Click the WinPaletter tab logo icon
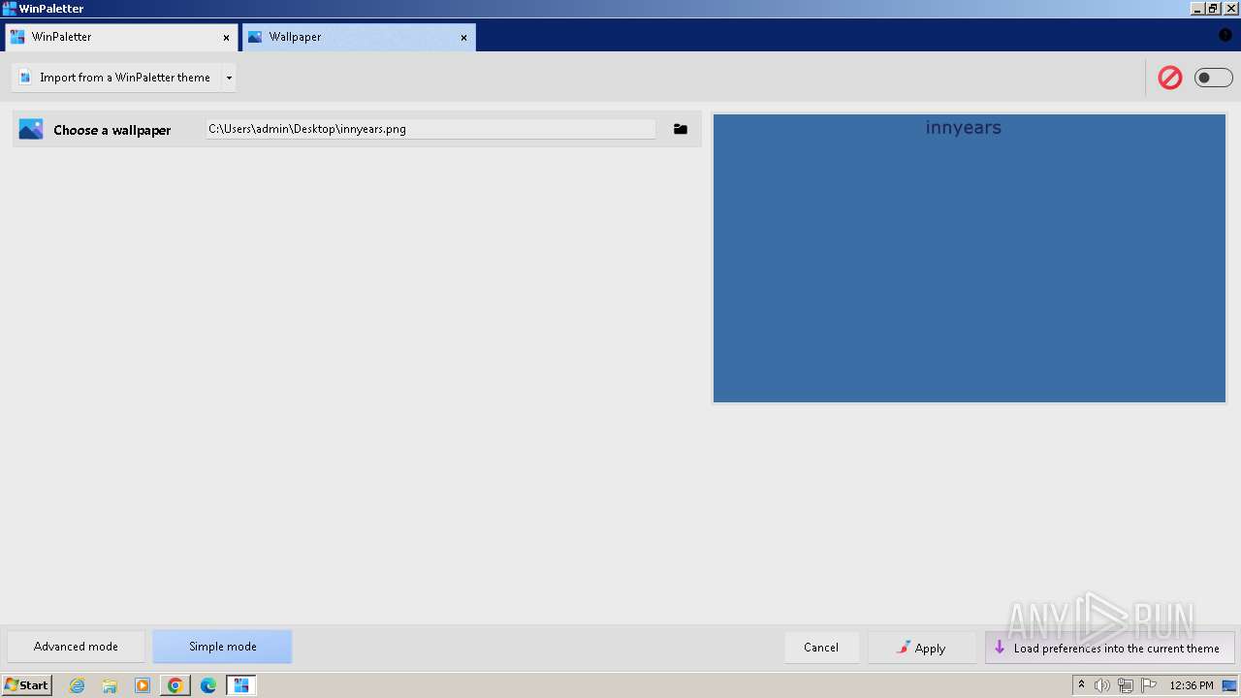1241x698 pixels. tap(17, 37)
